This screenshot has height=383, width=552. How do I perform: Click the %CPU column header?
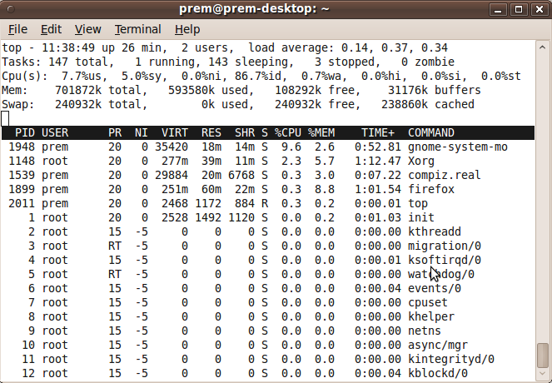pyautogui.click(x=287, y=132)
